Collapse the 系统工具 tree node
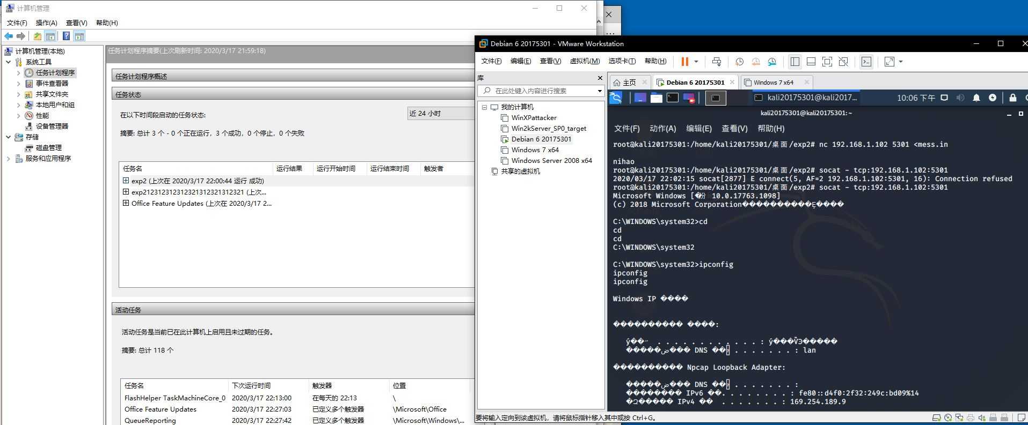 pyautogui.click(x=9, y=62)
